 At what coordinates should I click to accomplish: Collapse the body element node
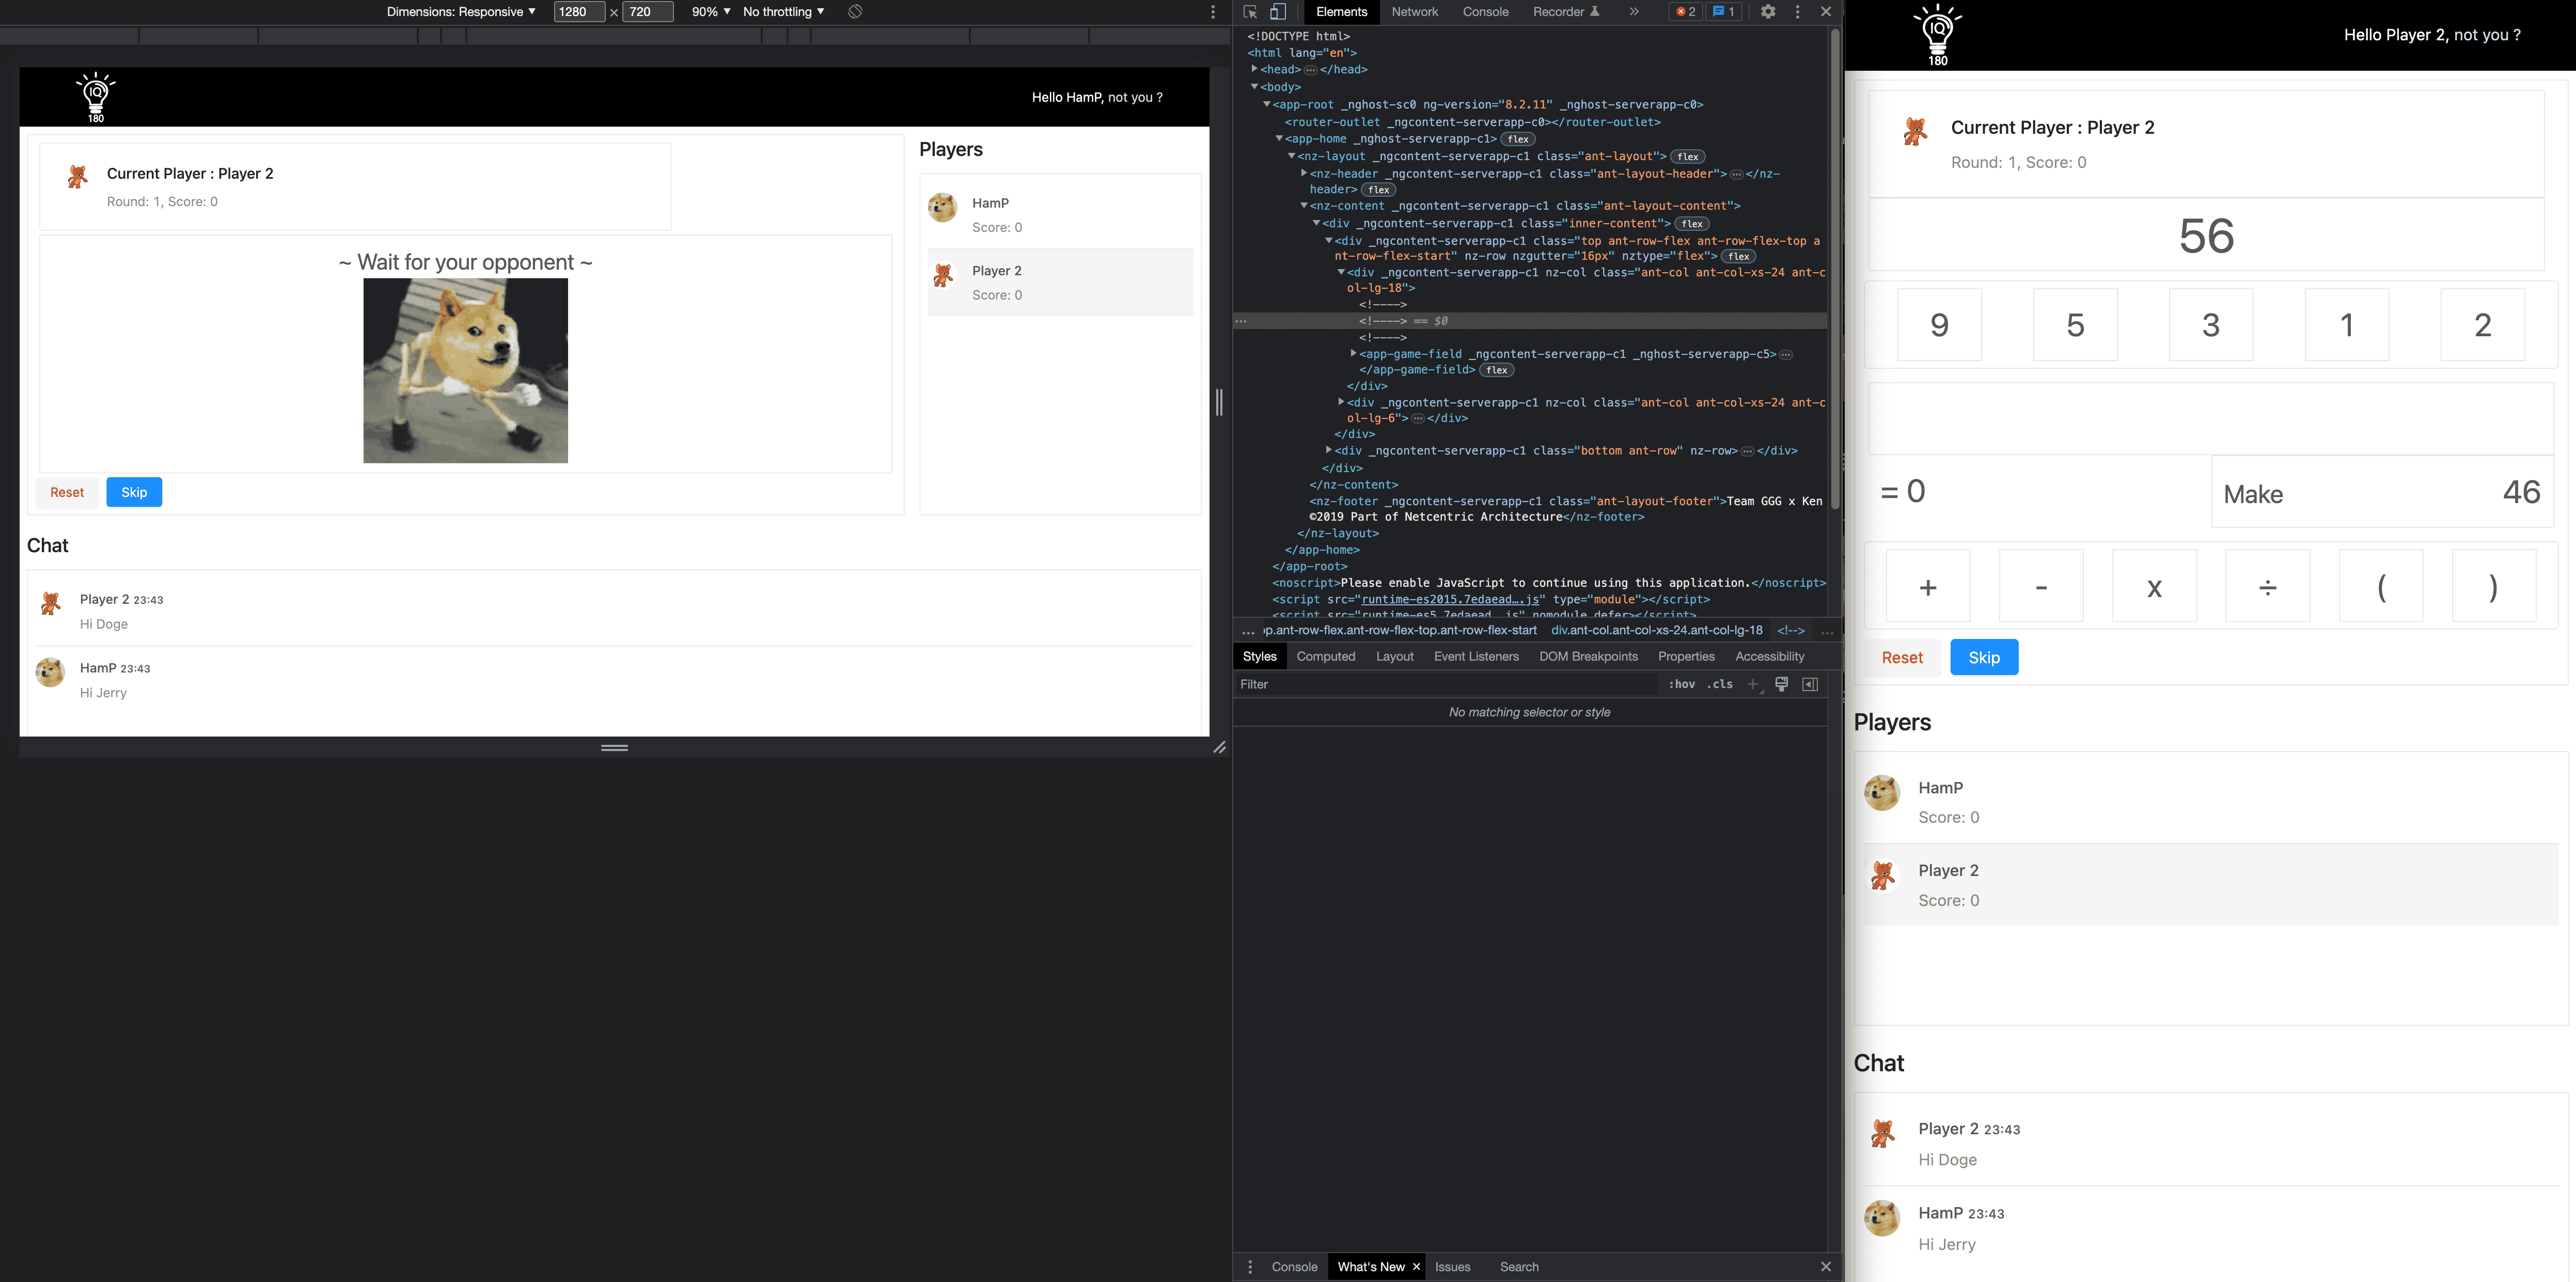coord(1254,87)
